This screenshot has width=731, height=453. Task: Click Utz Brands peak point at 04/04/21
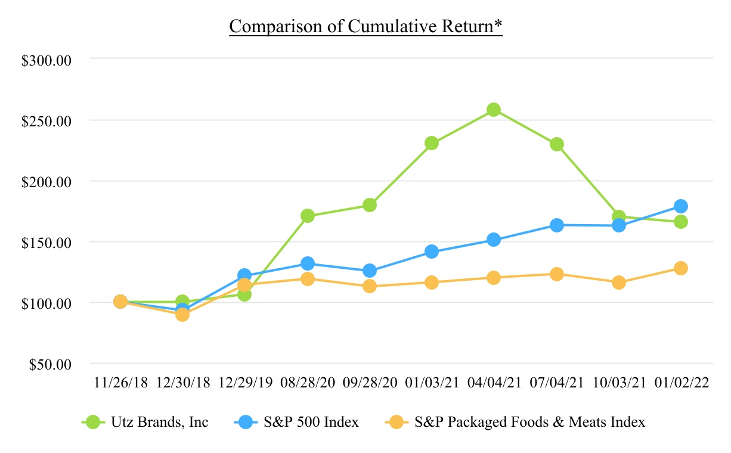point(494,110)
